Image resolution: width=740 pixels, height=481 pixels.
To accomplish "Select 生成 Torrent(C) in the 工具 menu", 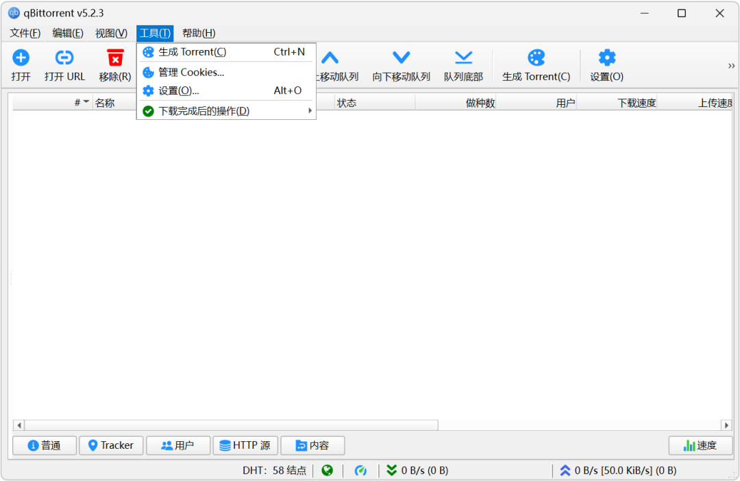I will (227, 52).
